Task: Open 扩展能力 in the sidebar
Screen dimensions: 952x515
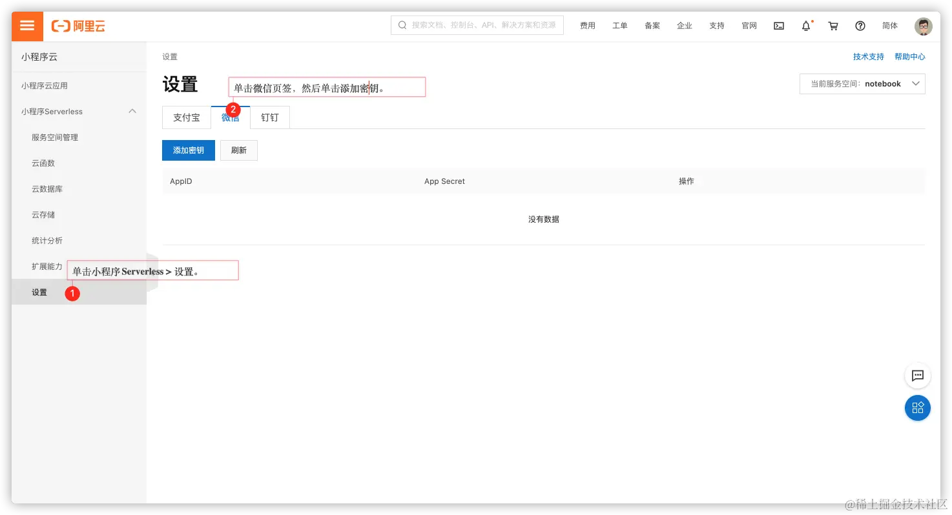Action: [47, 267]
